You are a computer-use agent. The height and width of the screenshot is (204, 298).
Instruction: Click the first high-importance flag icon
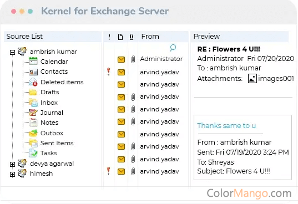point(109,72)
